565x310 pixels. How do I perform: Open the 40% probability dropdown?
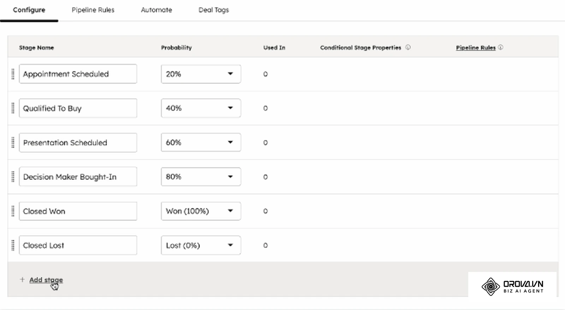201,108
